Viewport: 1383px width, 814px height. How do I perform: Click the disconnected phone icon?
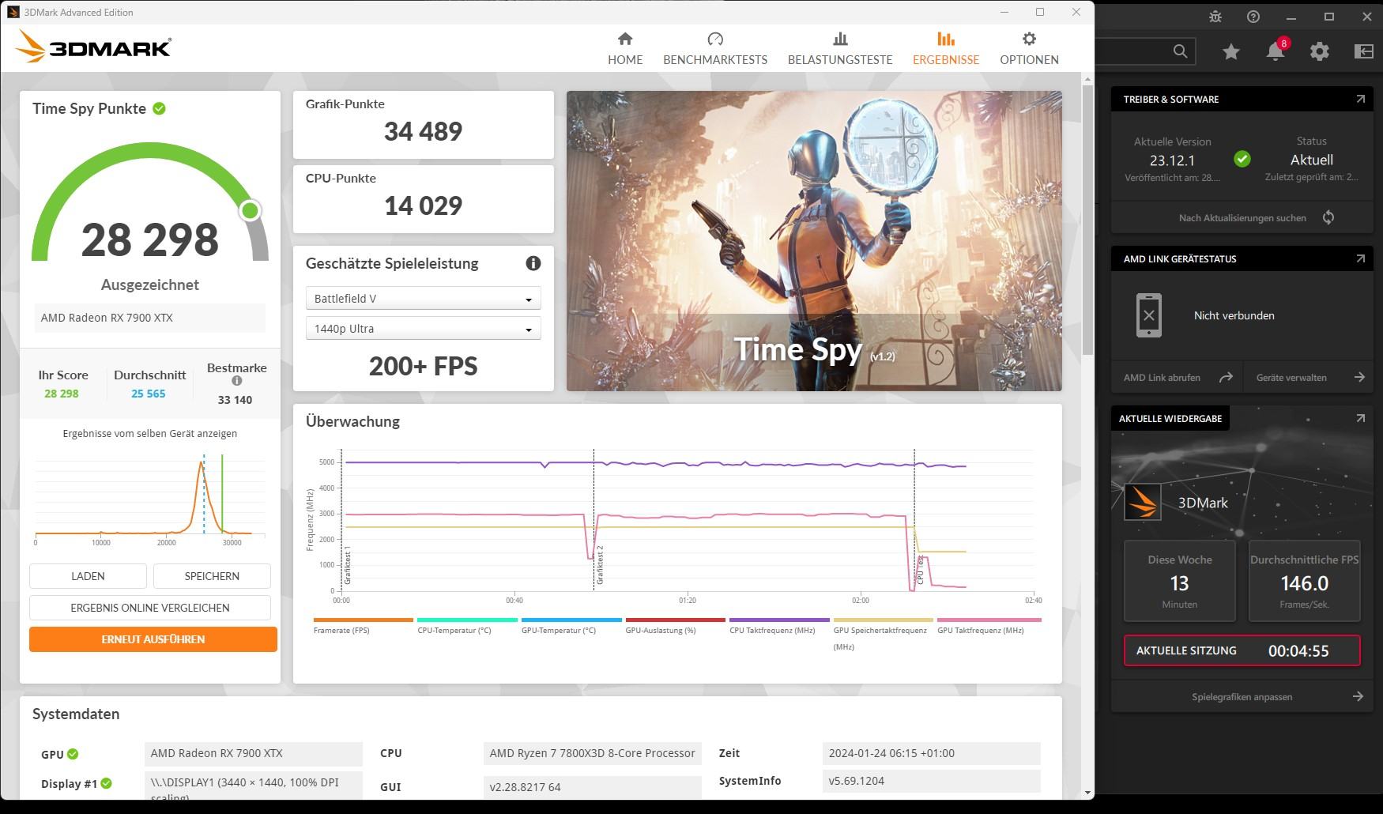(1149, 315)
